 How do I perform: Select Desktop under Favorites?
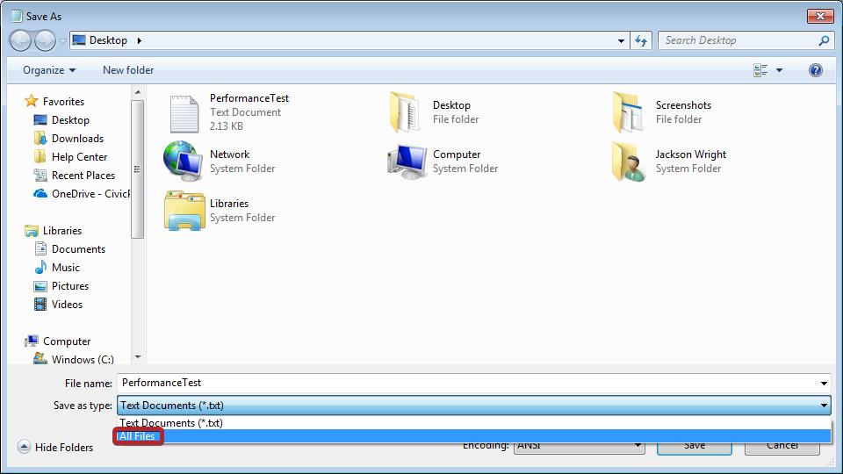(x=70, y=120)
